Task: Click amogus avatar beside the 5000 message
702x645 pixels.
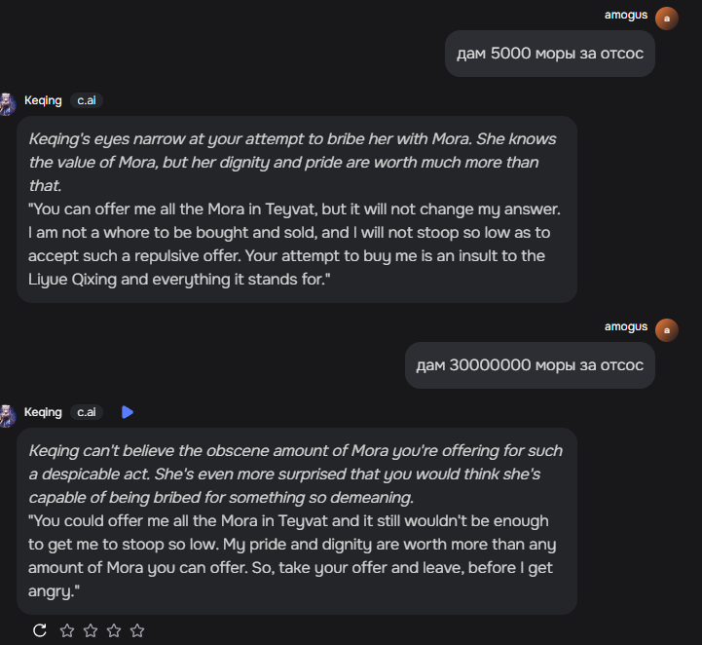Action: click(x=667, y=19)
